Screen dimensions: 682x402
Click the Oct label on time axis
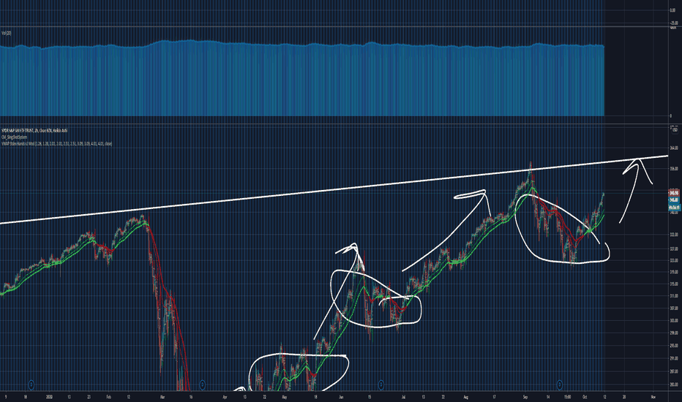585,397
